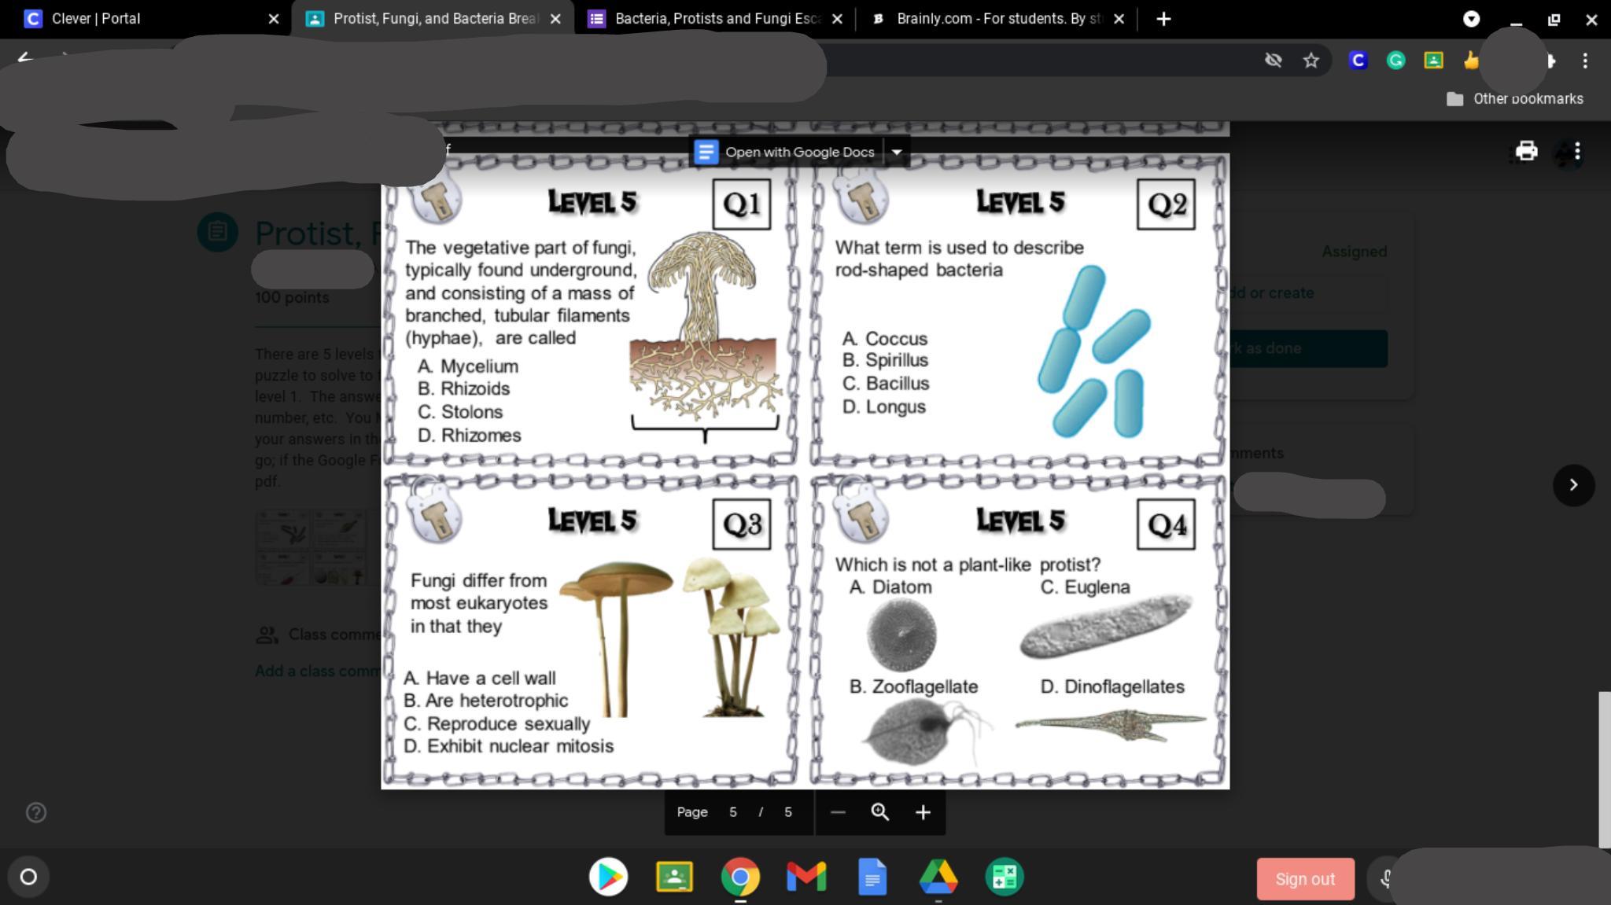Zoom in with the plus button
The height and width of the screenshot is (905, 1611).
tap(923, 811)
